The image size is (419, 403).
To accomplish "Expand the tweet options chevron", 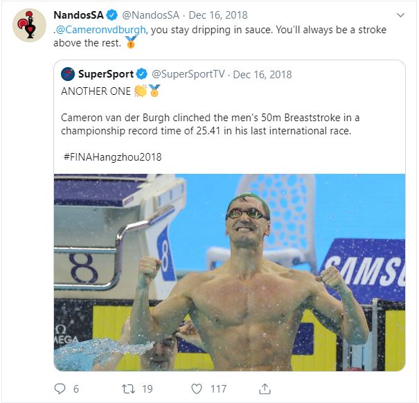I will pos(400,15).
